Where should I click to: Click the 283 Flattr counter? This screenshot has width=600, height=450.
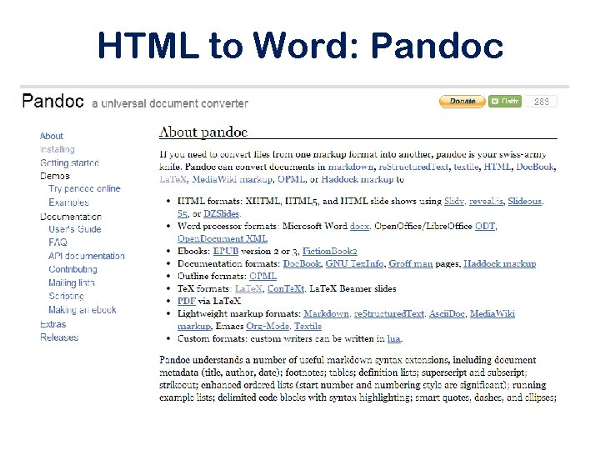click(x=542, y=102)
